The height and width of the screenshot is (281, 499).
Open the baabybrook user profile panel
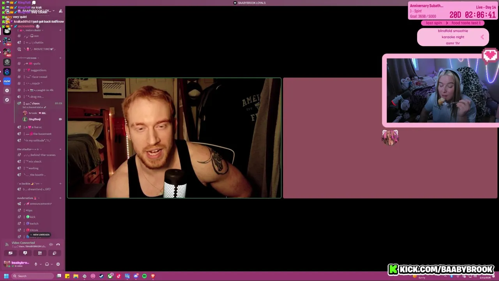click(x=16, y=264)
